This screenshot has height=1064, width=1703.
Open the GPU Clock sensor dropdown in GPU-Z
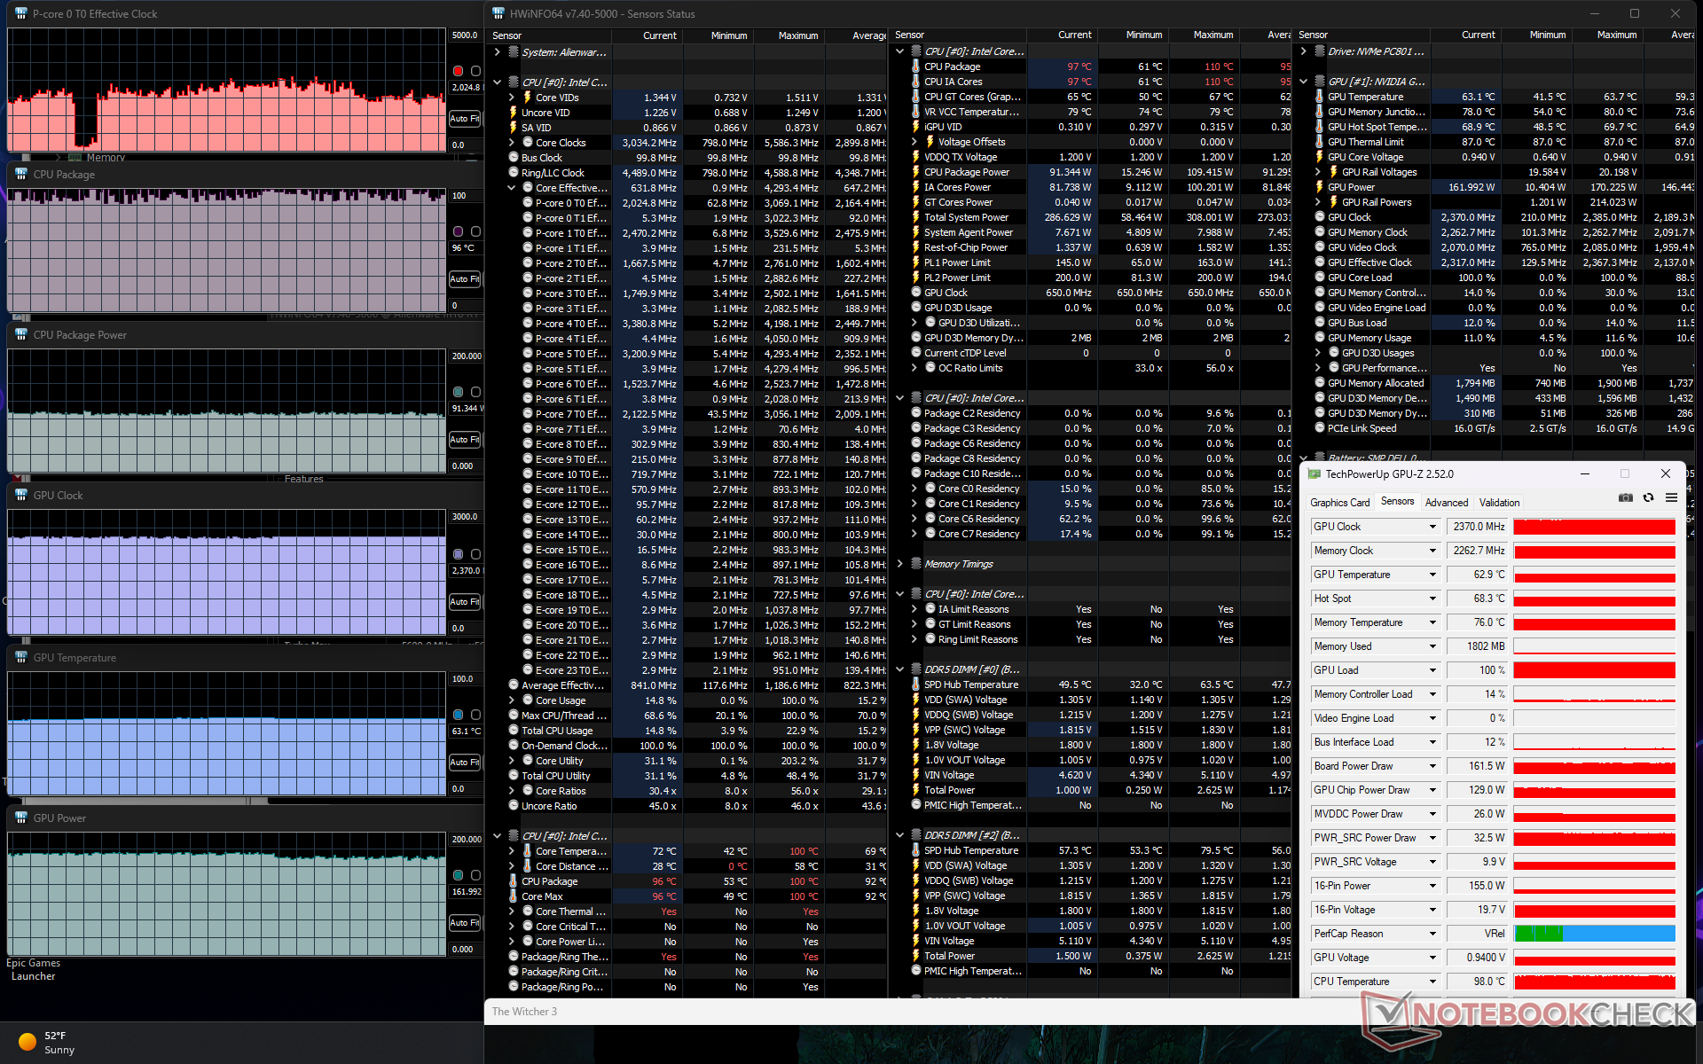point(1432,527)
